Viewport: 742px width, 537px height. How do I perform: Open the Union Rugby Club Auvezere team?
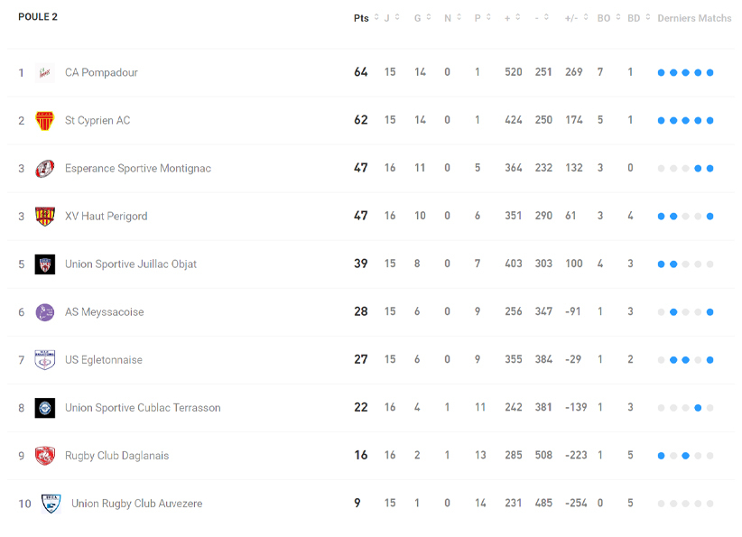[136, 504]
